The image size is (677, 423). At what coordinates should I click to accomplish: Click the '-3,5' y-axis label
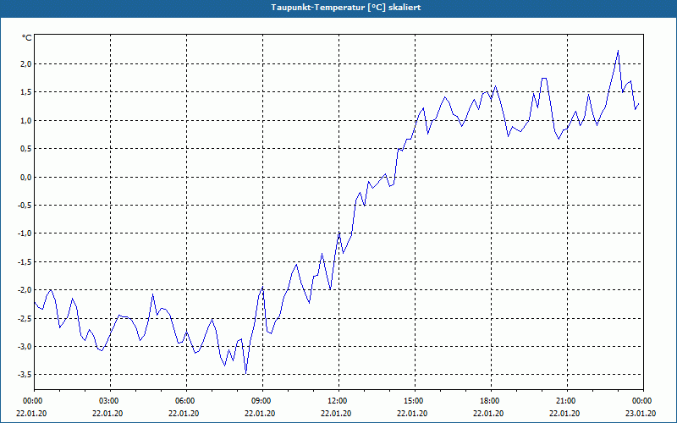tap(25, 375)
